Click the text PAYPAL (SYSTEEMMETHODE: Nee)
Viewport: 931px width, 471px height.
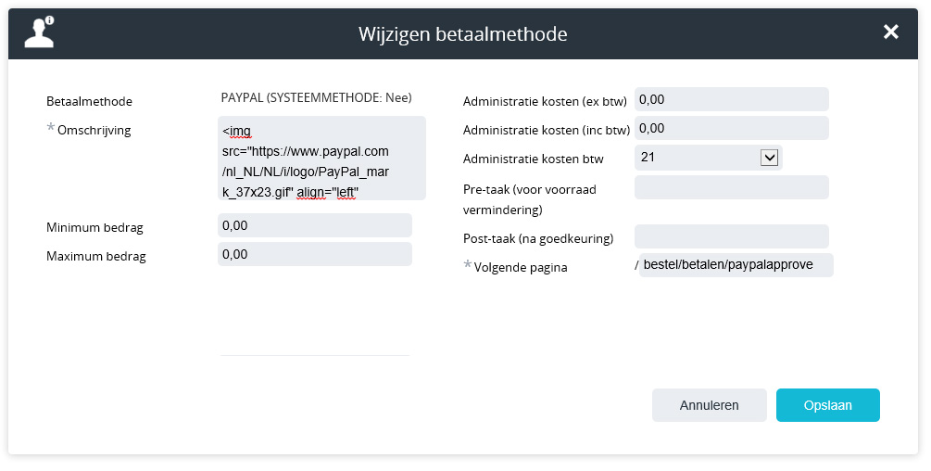317,97
